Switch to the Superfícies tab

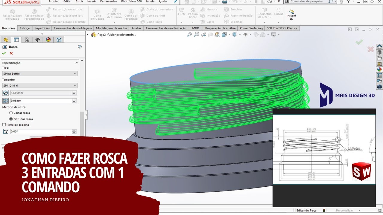point(42,28)
